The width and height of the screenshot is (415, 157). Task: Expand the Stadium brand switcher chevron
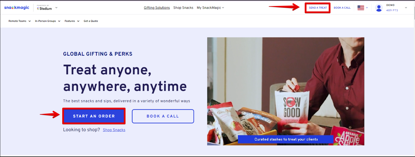tap(56, 8)
